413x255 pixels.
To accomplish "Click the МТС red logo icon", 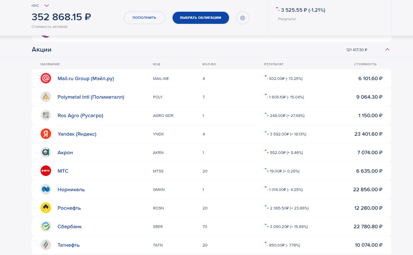I will (x=46, y=171).
